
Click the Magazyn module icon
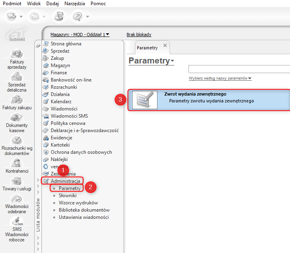(46, 65)
